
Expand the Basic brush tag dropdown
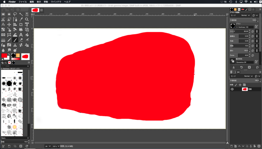[x=15, y=138]
